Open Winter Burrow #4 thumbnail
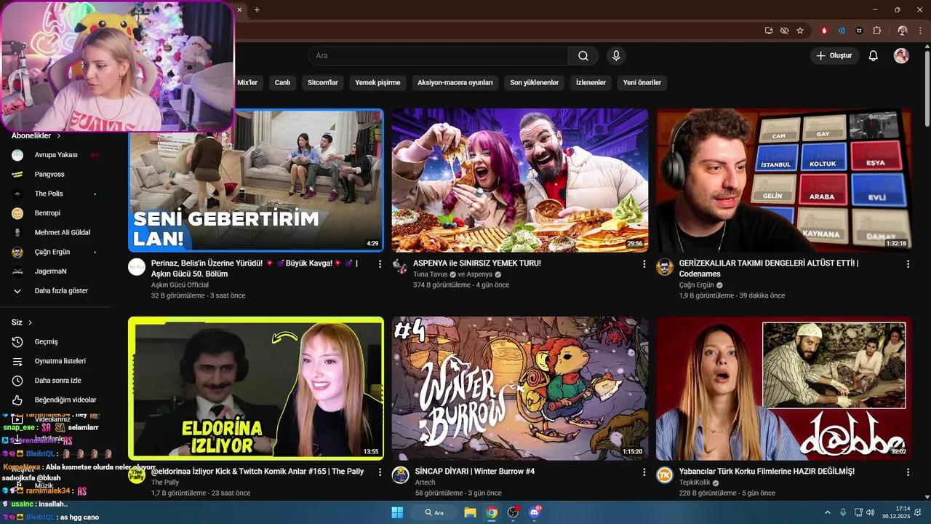The height and width of the screenshot is (524, 931). (520, 388)
